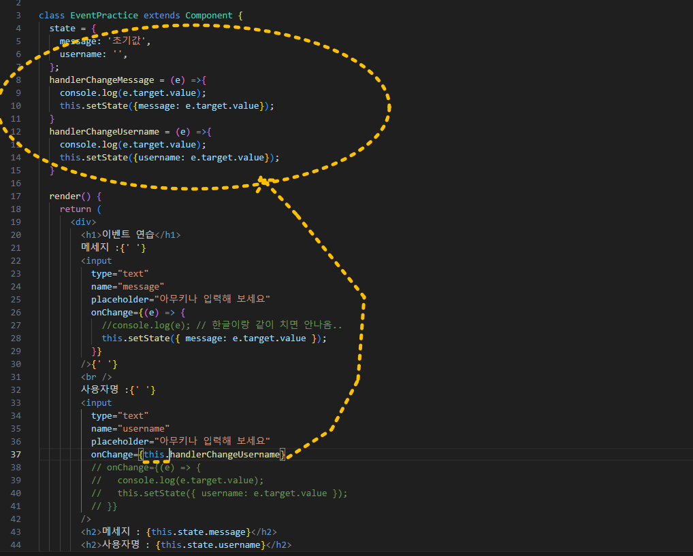Click the placeholder attribute on line 25

coord(180,299)
